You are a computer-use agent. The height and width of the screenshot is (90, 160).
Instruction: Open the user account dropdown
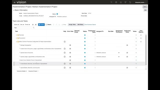[x=140, y=2]
